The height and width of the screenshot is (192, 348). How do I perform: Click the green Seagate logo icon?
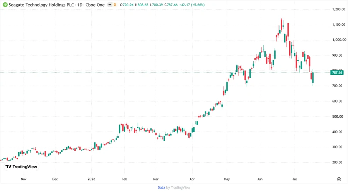click(5, 5)
